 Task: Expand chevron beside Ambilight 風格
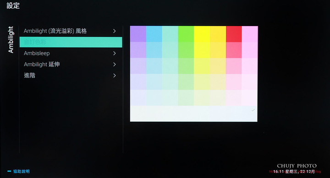(x=115, y=31)
